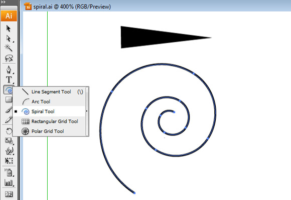Choose Line Segment Tool from flyout
This screenshot has width=291, height=200.
click(x=49, y=92)
